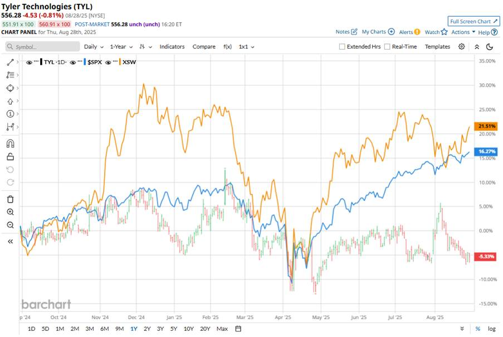Select the 3M time range

pyautogui.click(x=90, y=329)
